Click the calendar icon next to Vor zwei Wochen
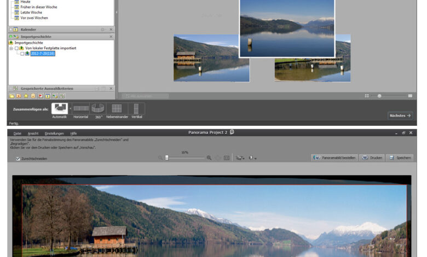Image resolution: width=427 pixels, height=257 pixels. pyautogui.click(x=16, y=18)
